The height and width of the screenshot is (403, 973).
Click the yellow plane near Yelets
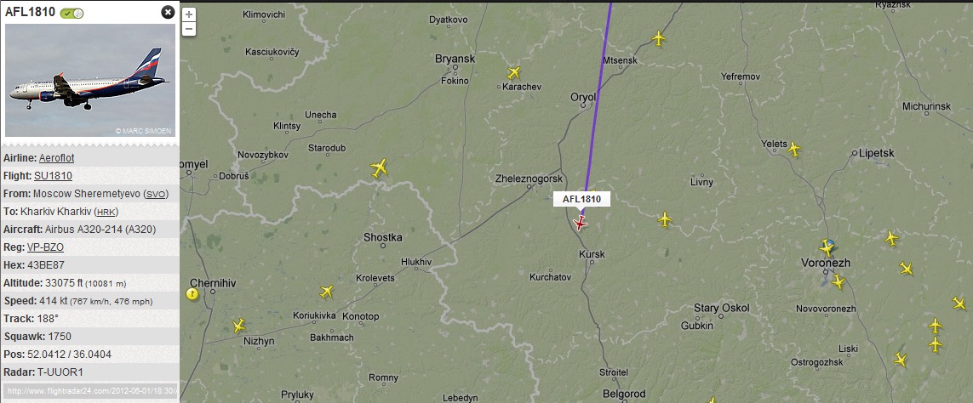point(793,149)
